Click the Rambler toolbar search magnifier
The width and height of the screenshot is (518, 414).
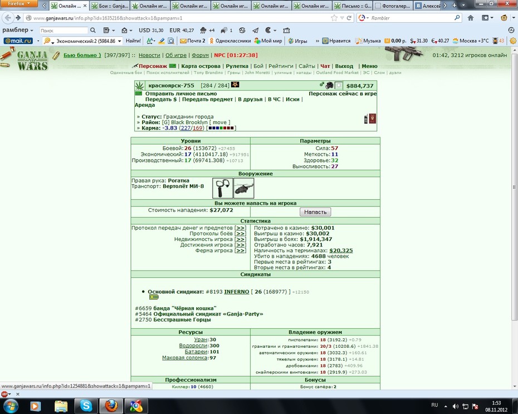(93, 31)
